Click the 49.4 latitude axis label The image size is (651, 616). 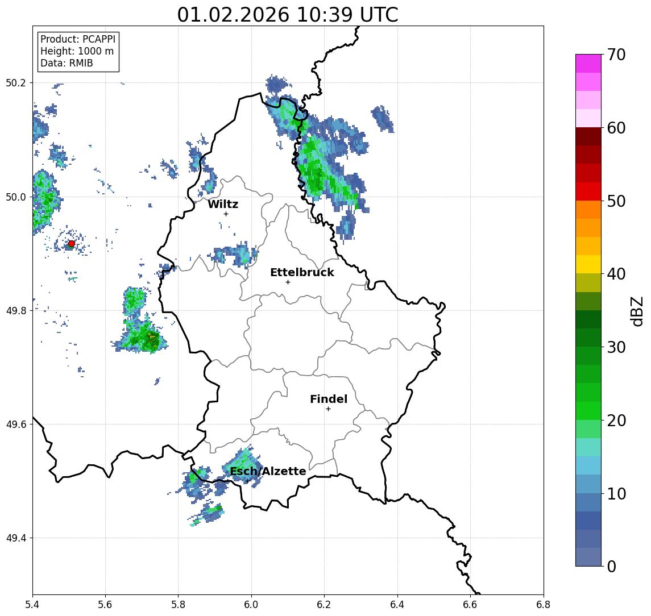(x=16, y=538)
